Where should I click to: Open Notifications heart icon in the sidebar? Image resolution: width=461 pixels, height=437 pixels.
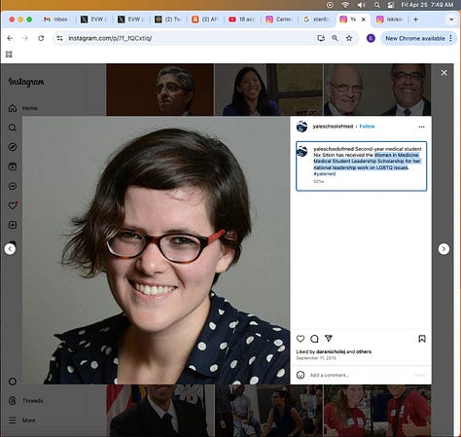[x=13, y=205]
